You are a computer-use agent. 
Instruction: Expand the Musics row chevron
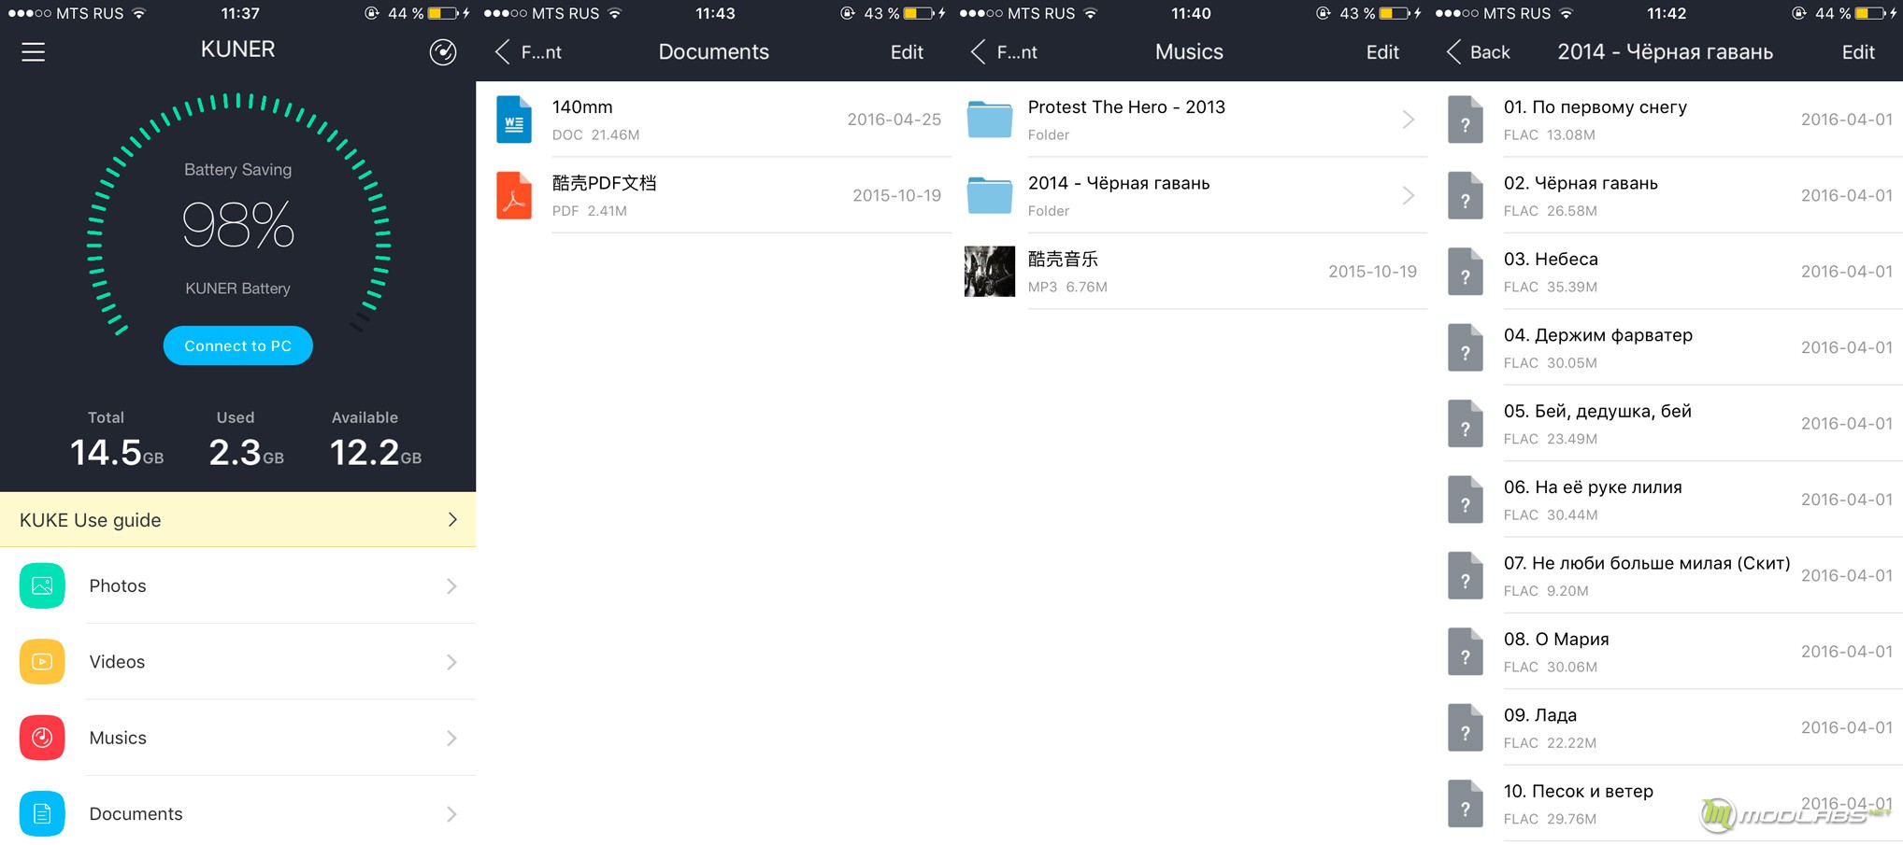[x=451, y=739]
